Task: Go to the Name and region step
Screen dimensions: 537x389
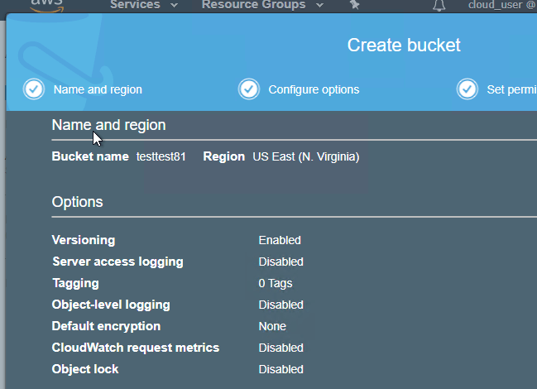Action: click(x=98, y=89)
